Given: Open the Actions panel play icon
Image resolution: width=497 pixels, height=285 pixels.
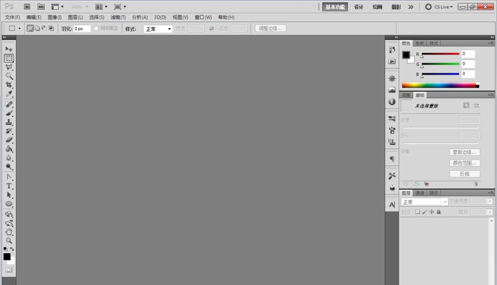Looking at the screenshot, I should 392,61.
